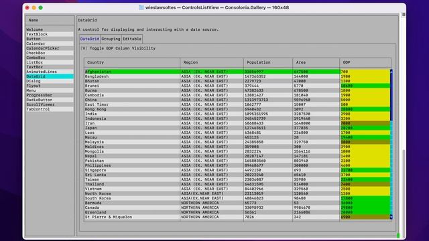Open Menu in the controls list
The image size is (429, 241).
tap(50, 90)
